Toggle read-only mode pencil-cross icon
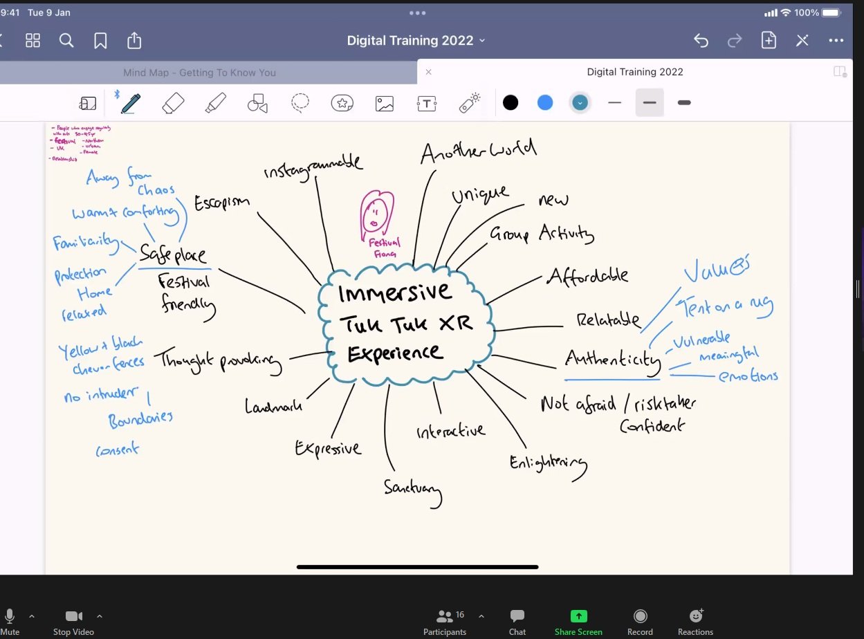Screen dimensions: 864x639 pyautogui.click(x=802, y=41)
